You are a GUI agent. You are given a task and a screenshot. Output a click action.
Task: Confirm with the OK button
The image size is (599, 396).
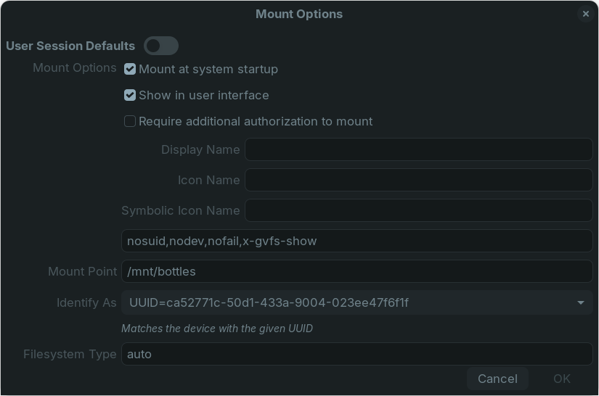coord(561,379)
